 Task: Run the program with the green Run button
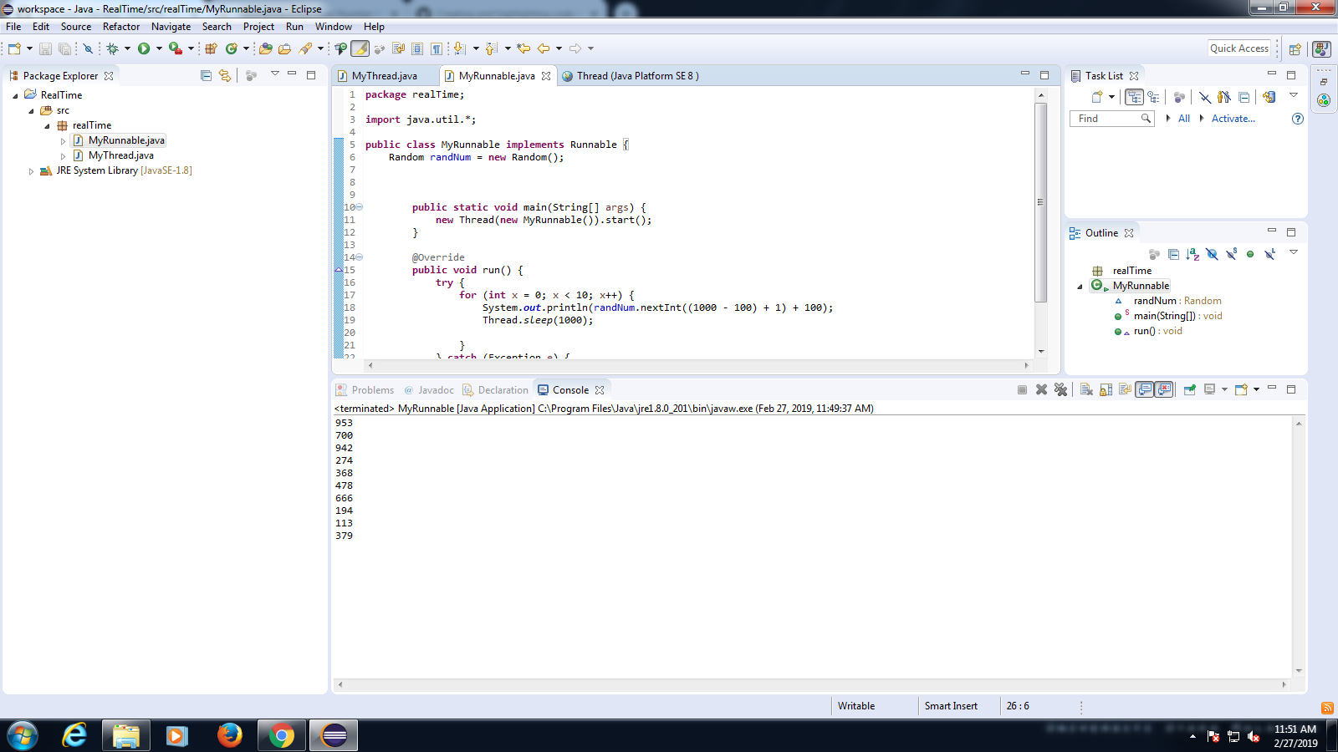(144, 48)
